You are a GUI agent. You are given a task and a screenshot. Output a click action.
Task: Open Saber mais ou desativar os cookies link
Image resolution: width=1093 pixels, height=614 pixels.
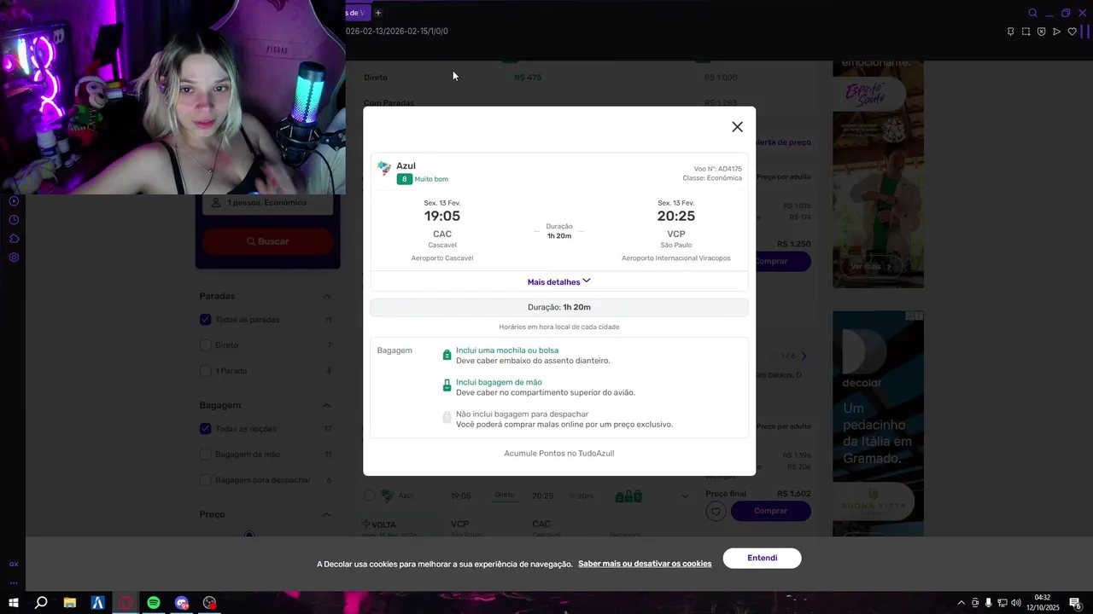(645, 564)
